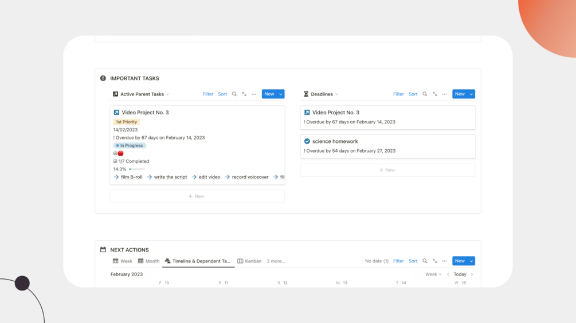
Task: Add new card below Video Project in Active Parent Tasks
Action: coord(197,196)
